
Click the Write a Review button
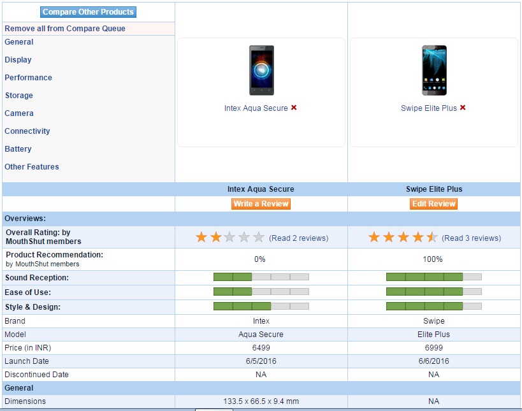[x=261, y=204]
